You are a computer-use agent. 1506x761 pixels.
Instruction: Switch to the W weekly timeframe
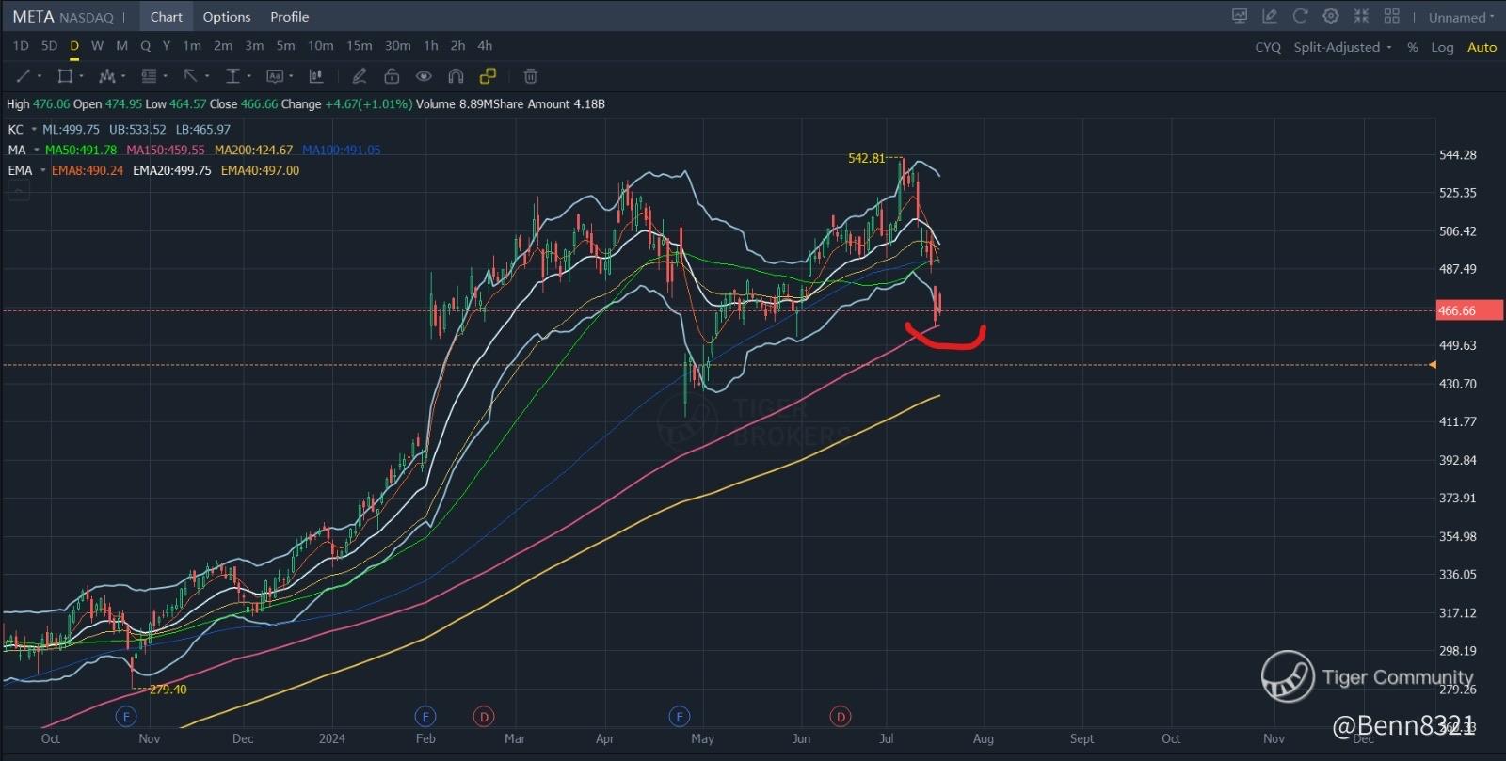pos(97,46)
